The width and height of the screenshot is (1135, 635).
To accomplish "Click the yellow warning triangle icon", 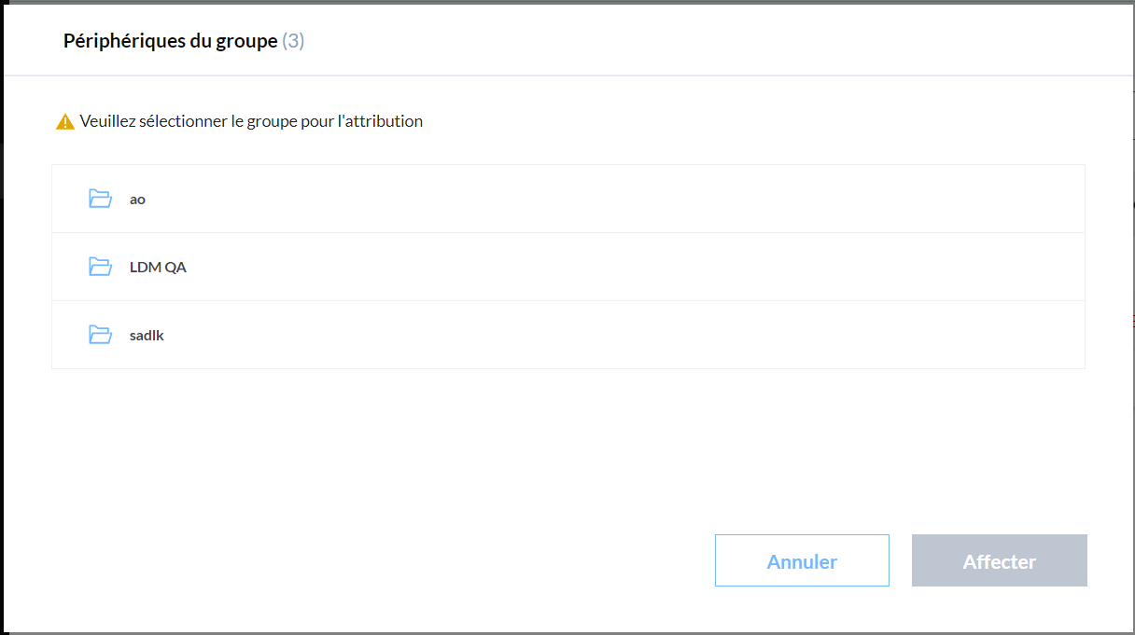I will (x=65, y=122).
